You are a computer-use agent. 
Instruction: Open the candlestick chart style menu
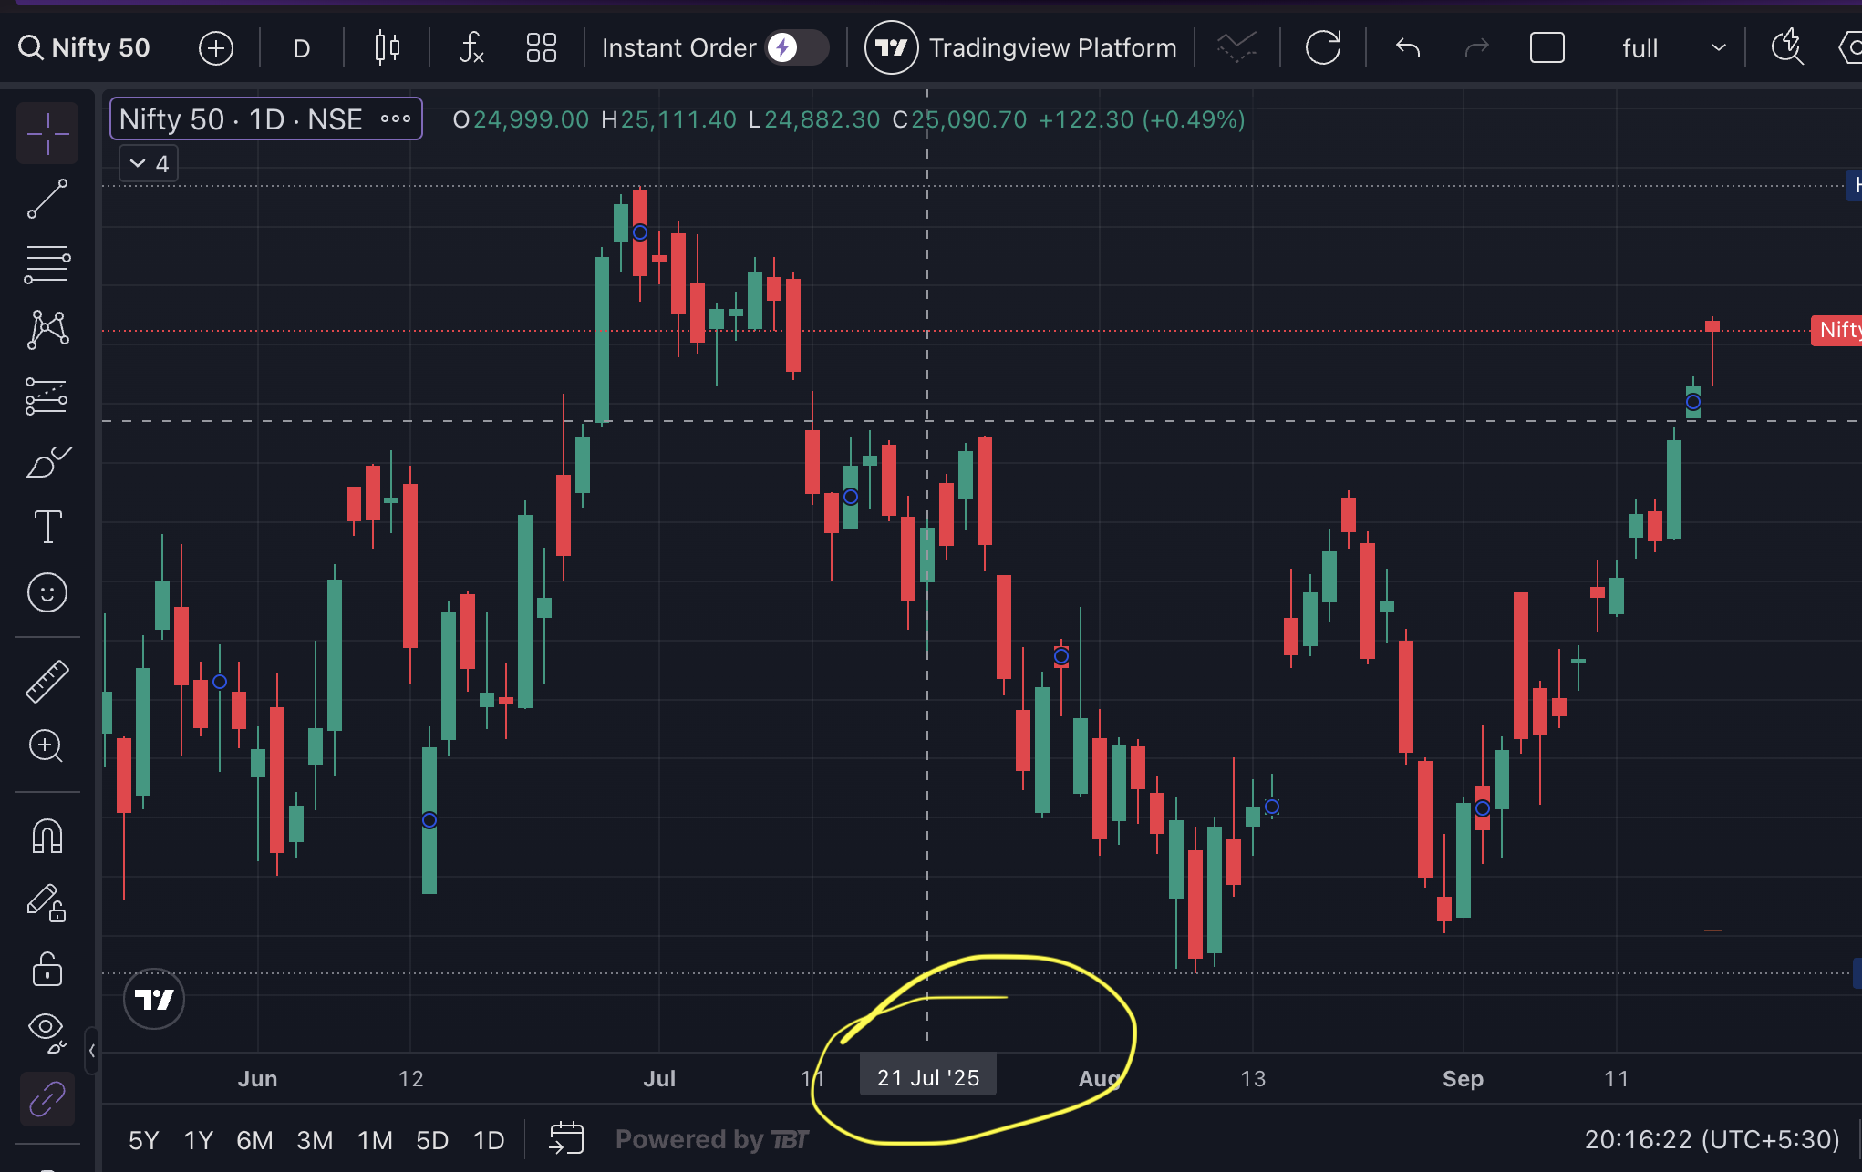388,47
